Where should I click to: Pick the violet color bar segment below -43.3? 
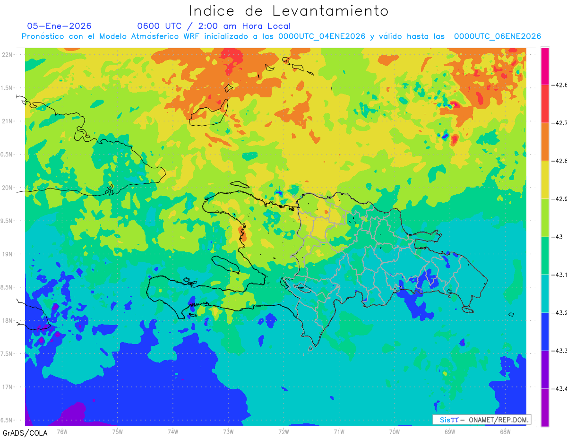pos(545,369)
